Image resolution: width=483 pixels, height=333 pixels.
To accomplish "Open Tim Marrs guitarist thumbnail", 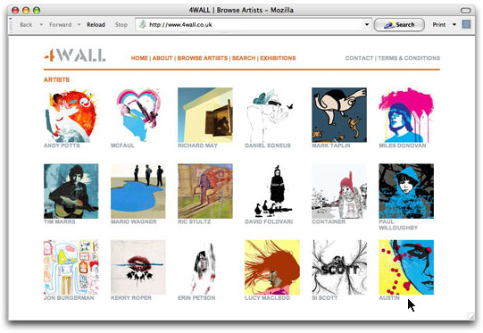I will tap(71, 191).
